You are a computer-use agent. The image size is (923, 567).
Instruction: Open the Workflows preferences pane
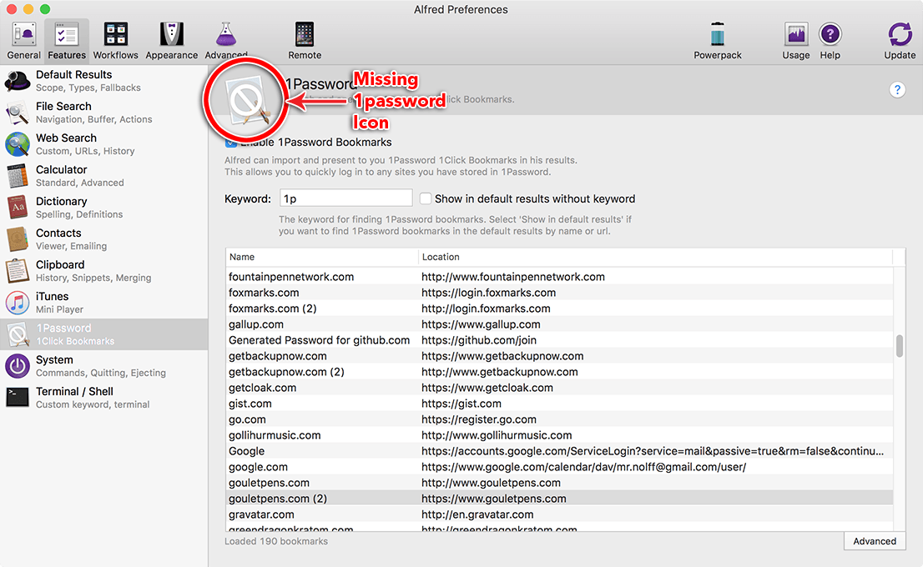coord(115,38)
